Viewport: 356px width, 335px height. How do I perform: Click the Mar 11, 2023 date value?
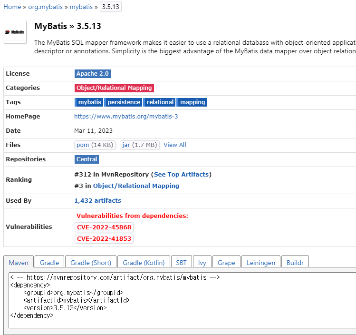pyautogui.click(x=93, y=131)
